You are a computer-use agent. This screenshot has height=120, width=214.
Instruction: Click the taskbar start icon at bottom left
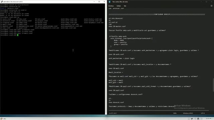[1, 119]
